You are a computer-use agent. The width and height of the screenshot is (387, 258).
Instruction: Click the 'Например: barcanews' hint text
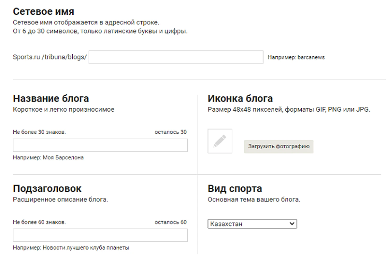point(296,57)
